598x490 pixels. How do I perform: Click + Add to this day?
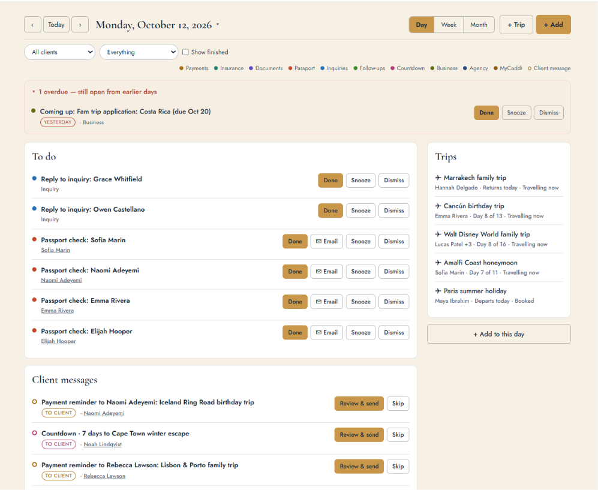(x=499, y=334)
